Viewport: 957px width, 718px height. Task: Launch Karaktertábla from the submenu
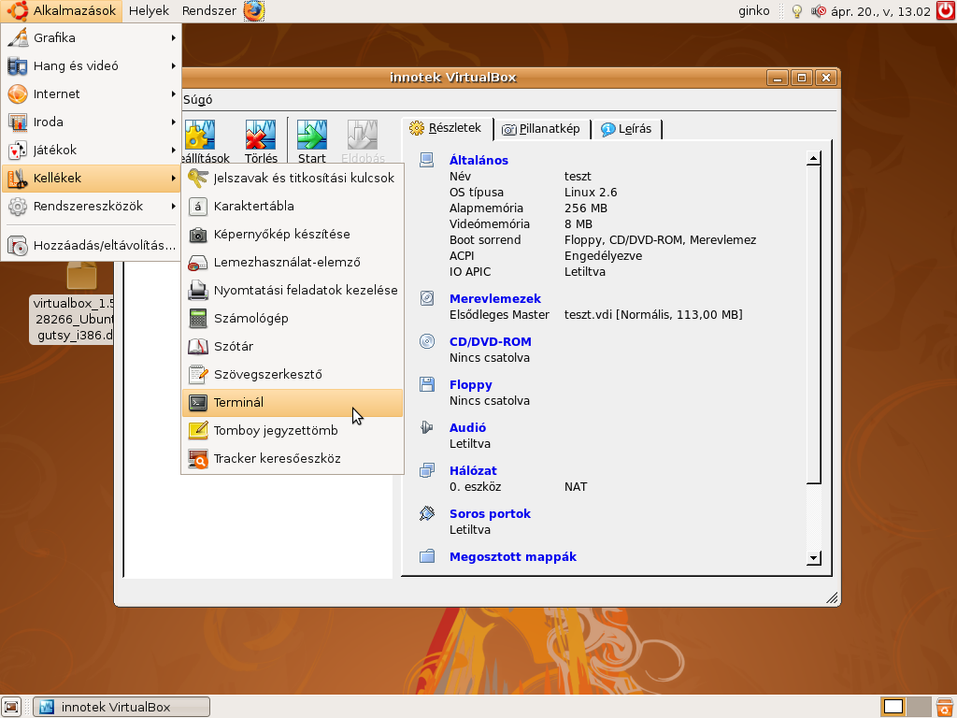click(293, 207)
